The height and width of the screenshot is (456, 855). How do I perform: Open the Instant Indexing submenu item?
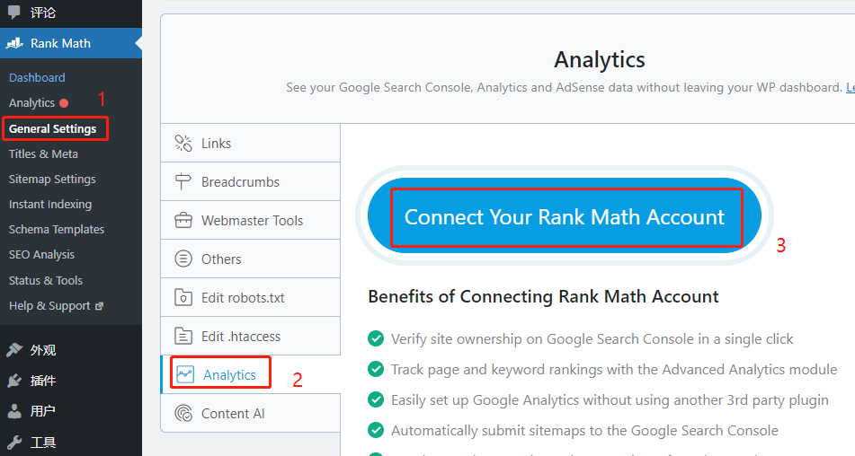(x=50, y=205)
